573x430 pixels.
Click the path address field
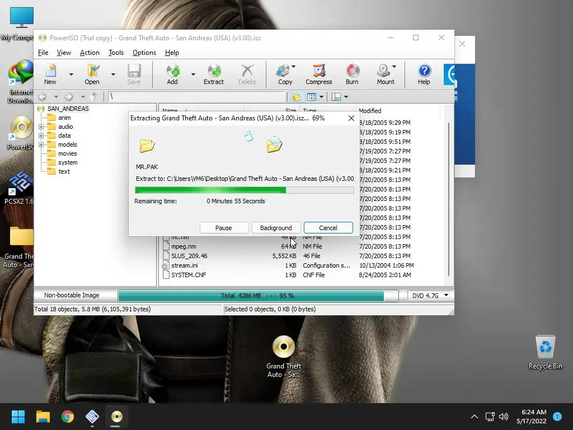(x=196, y=97)
